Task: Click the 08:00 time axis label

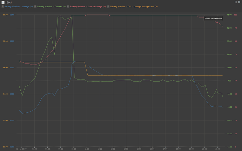Action: click(x=47, y=149)
